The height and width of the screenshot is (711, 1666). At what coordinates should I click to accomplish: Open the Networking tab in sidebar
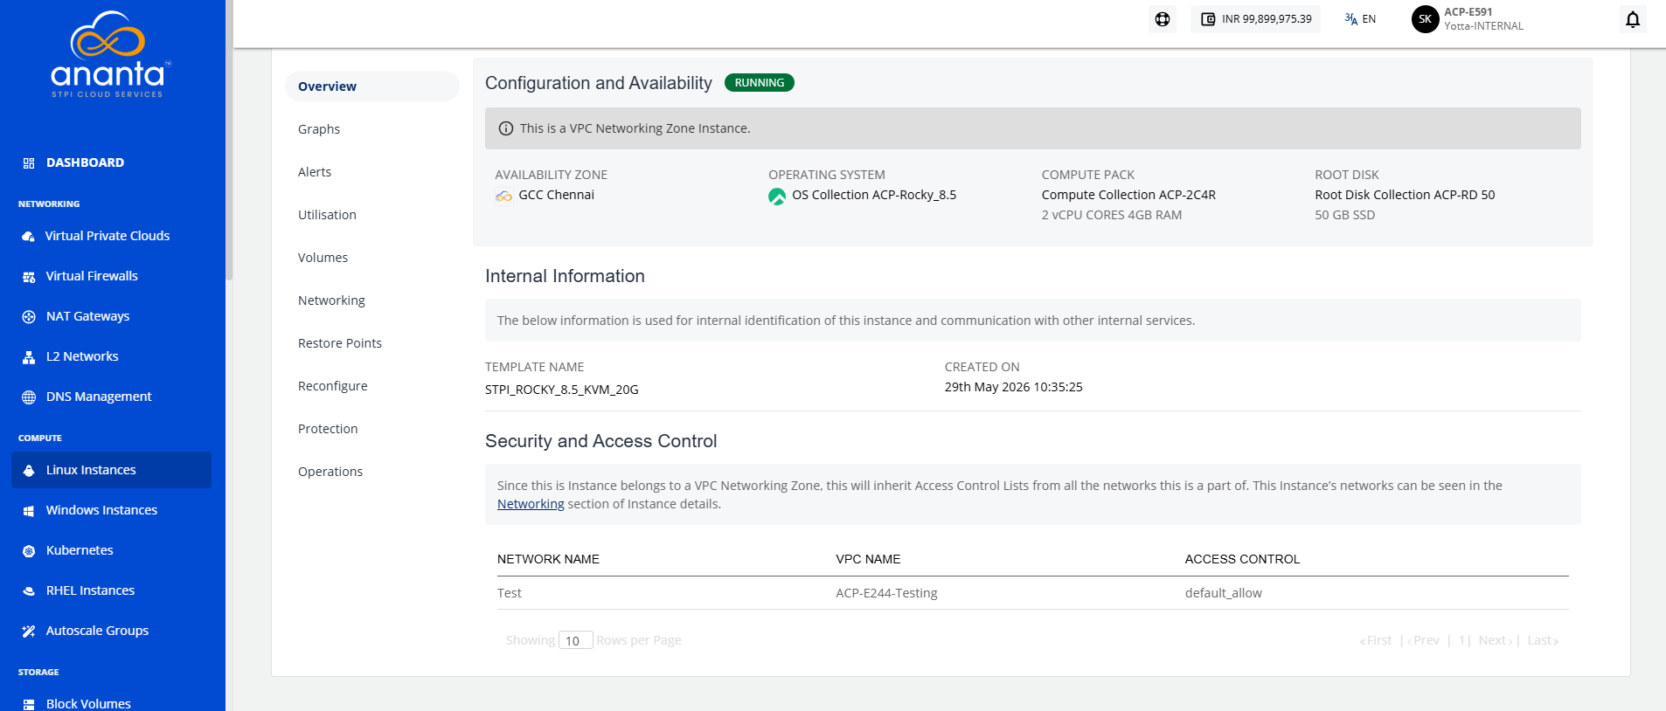(x=331, y=300)
